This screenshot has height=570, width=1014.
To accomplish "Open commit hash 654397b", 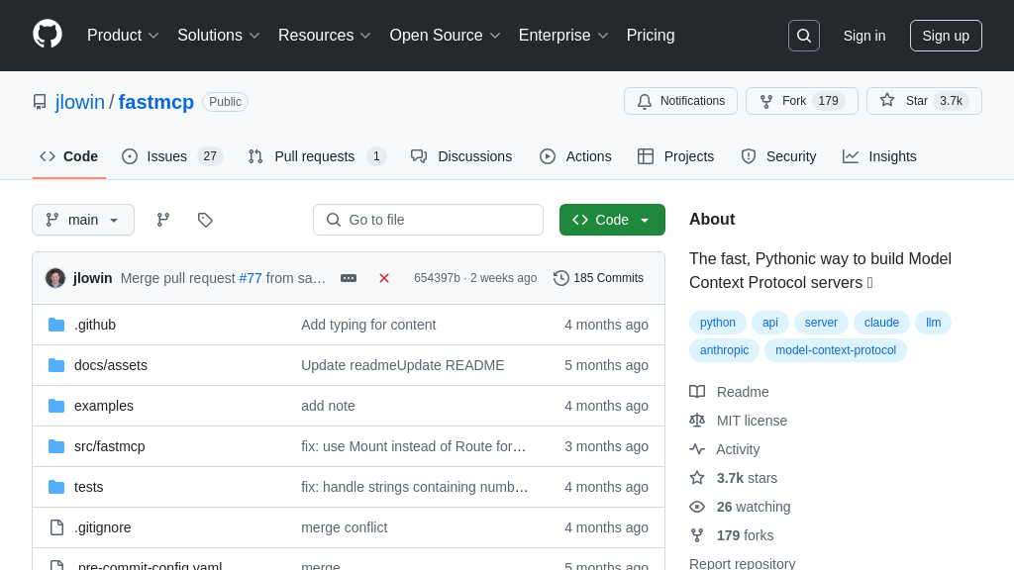I will tap(437, 278).
